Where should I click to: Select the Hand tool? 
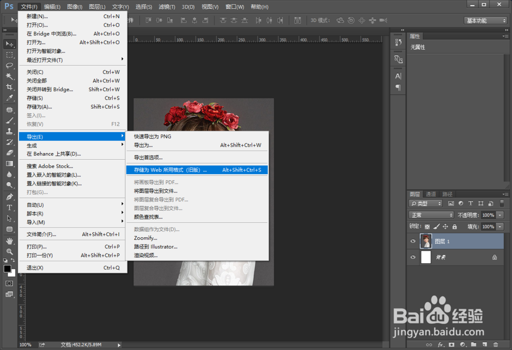[x=9, y=241]
